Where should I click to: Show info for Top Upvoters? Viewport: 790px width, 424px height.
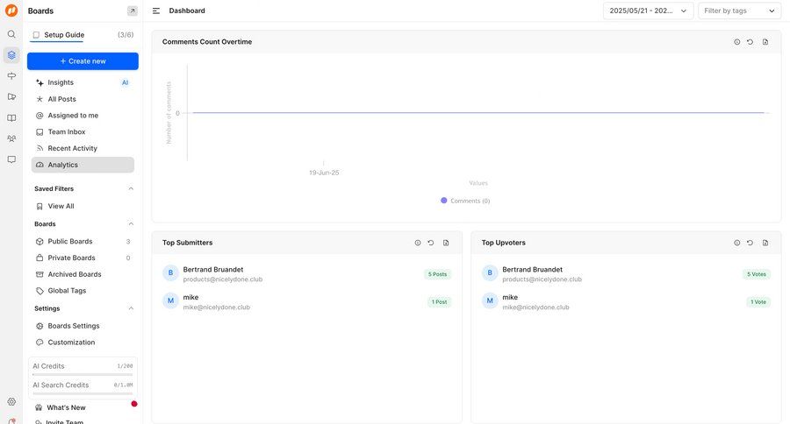(x=737, y=243)
